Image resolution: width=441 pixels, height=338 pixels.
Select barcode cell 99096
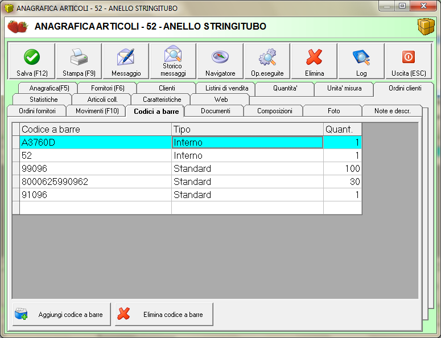click(96, 168)
